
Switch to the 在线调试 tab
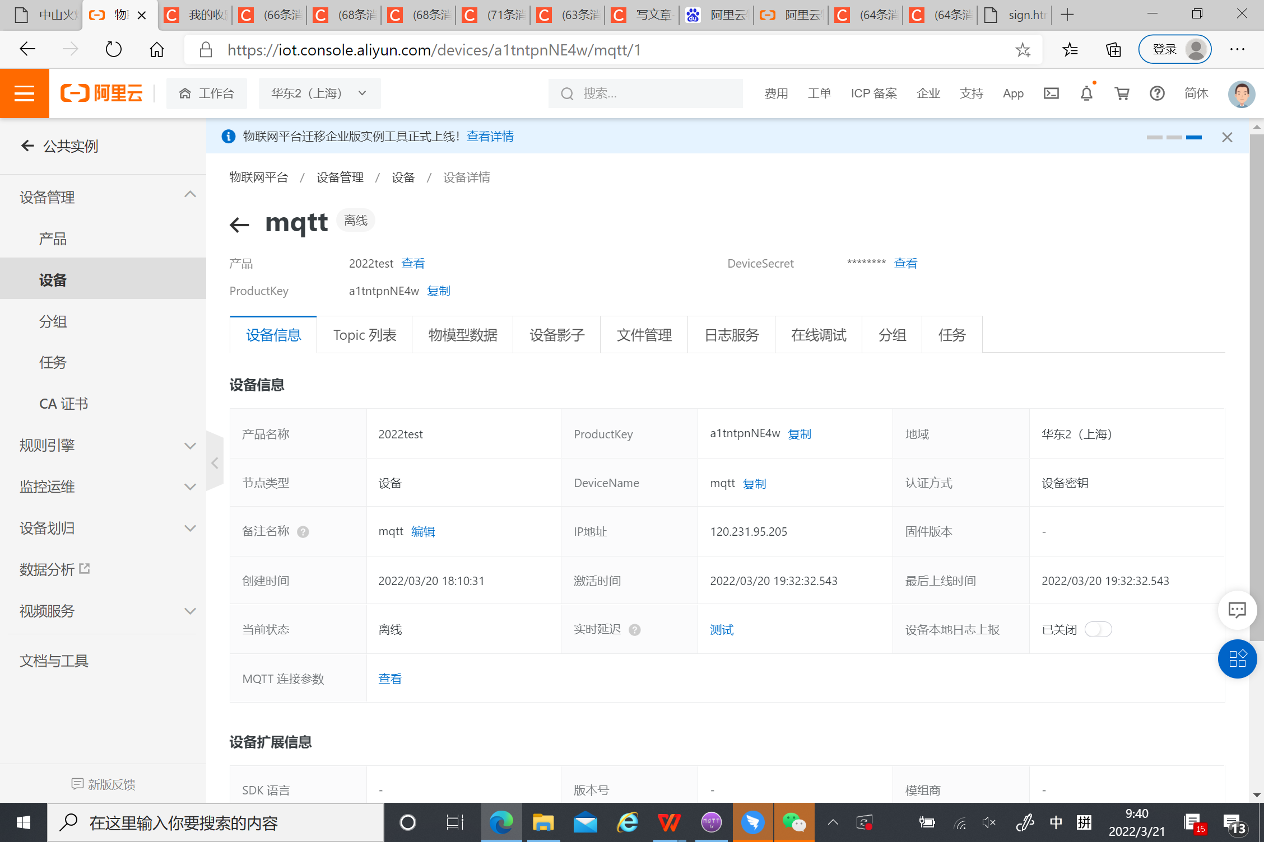pos(819,335)
